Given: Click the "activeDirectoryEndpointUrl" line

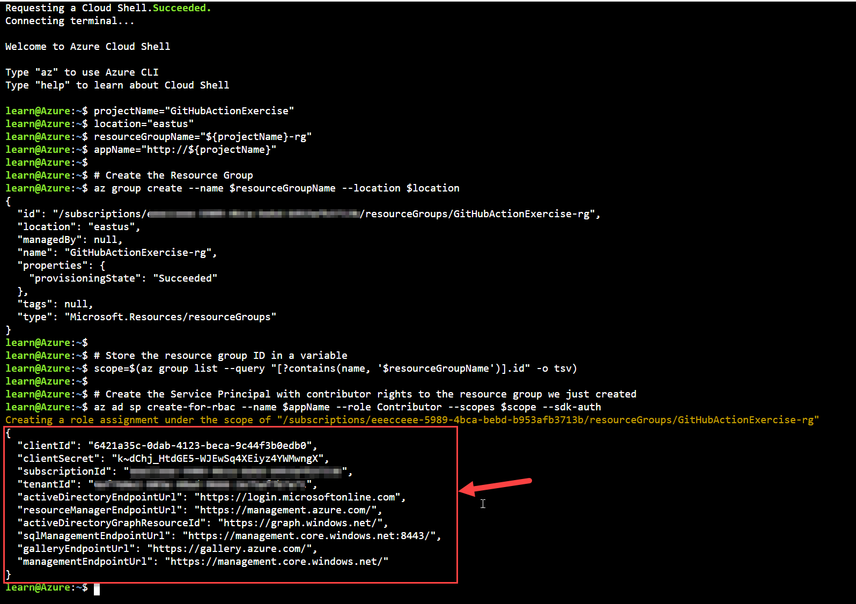Looking at the screenshot, I should 211,497.
